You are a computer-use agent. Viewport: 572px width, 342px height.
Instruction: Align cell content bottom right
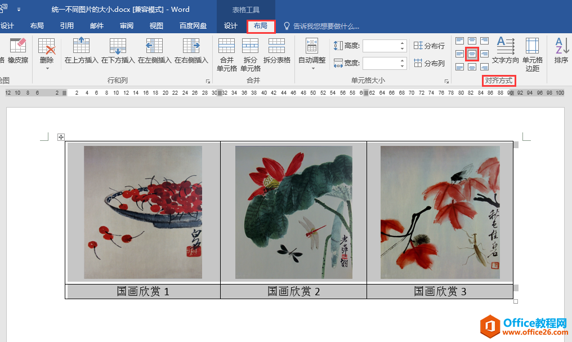[484, 67]
